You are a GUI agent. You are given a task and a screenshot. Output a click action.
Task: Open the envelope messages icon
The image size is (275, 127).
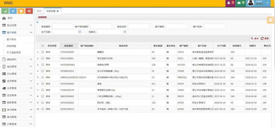pos(239,3)
